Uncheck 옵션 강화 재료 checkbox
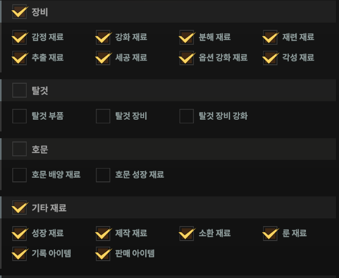The height and width of the screenshot is (278, 339). coord(187,58)
